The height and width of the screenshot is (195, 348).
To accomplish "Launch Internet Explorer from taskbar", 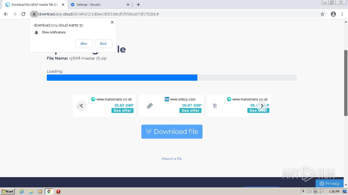I will click(x=22, y=191).
